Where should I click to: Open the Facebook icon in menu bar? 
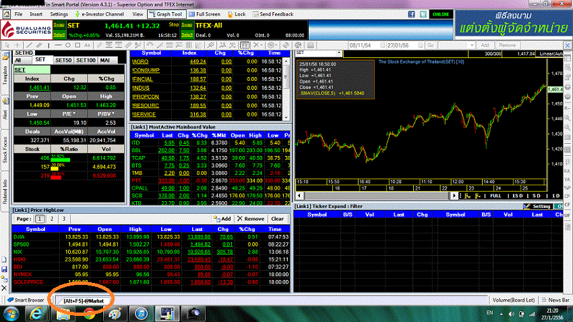411,14
